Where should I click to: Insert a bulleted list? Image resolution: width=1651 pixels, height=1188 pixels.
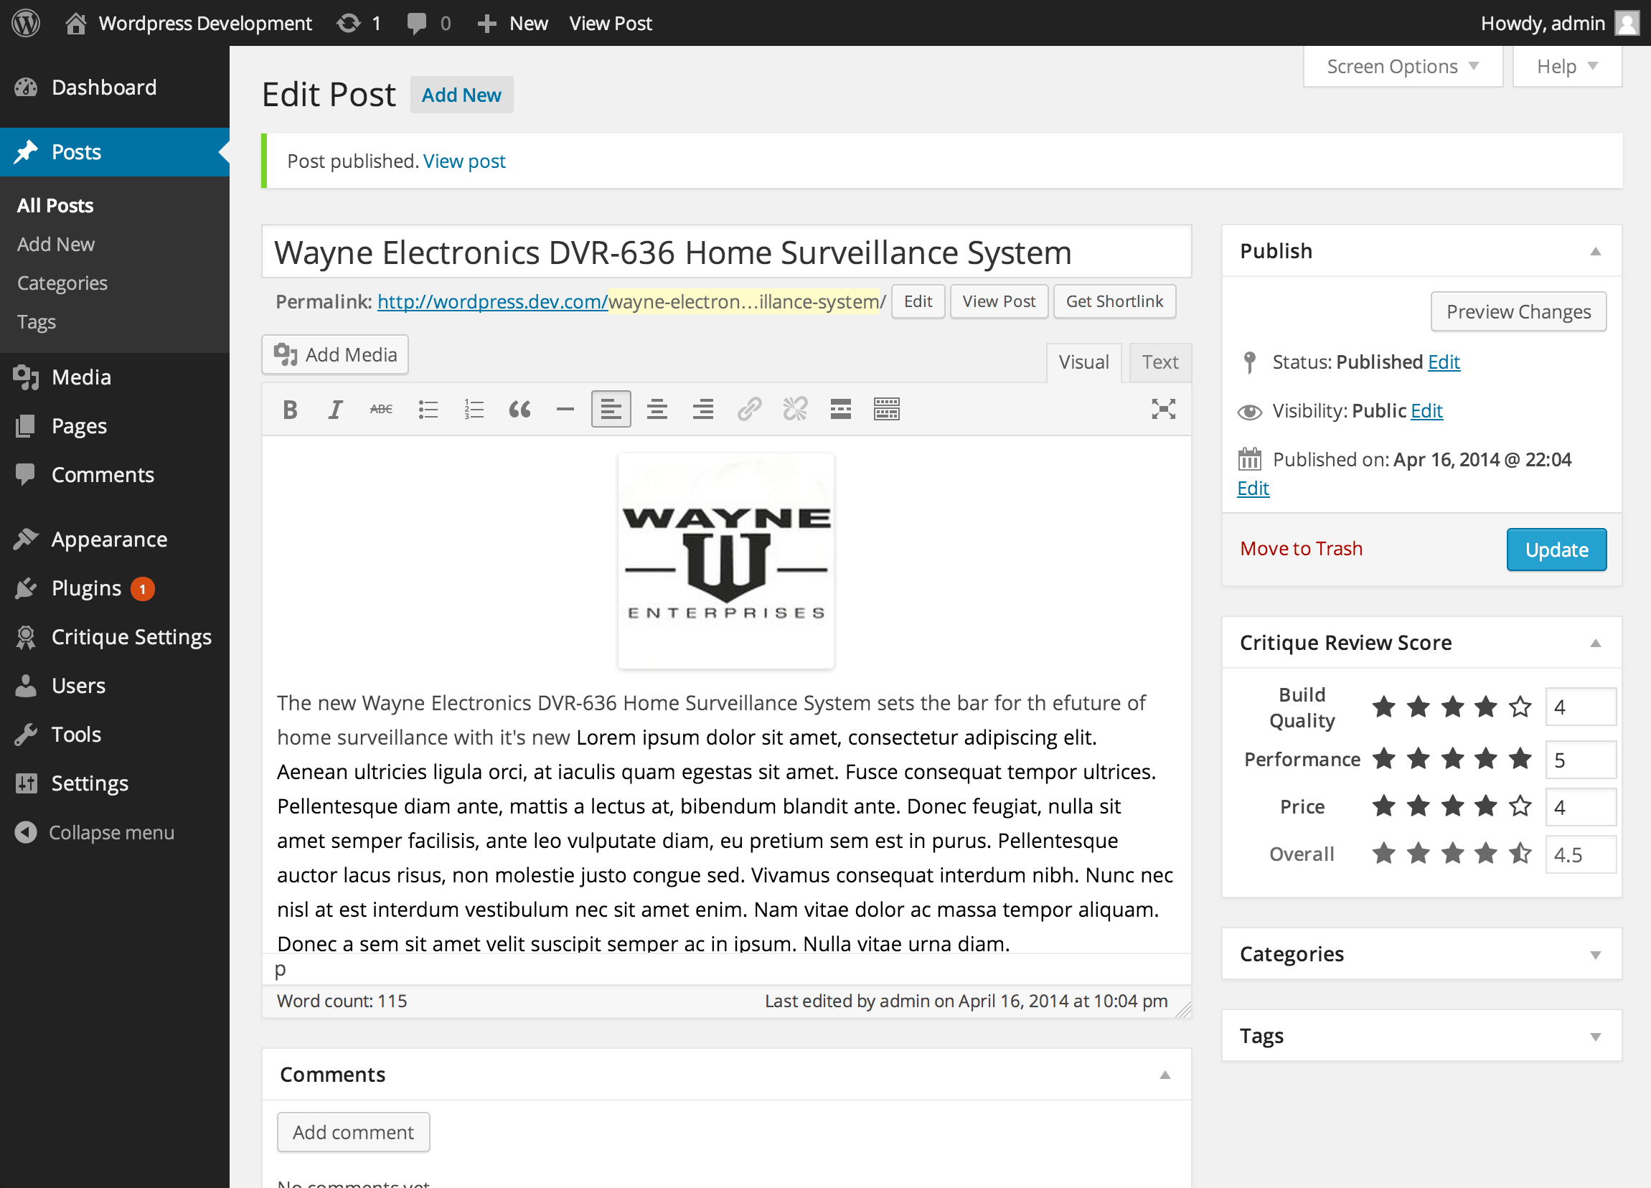(428, 410)
